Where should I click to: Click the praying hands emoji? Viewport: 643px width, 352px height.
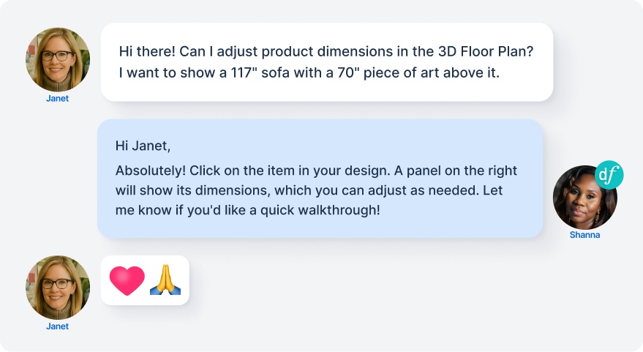coord(165,280)
